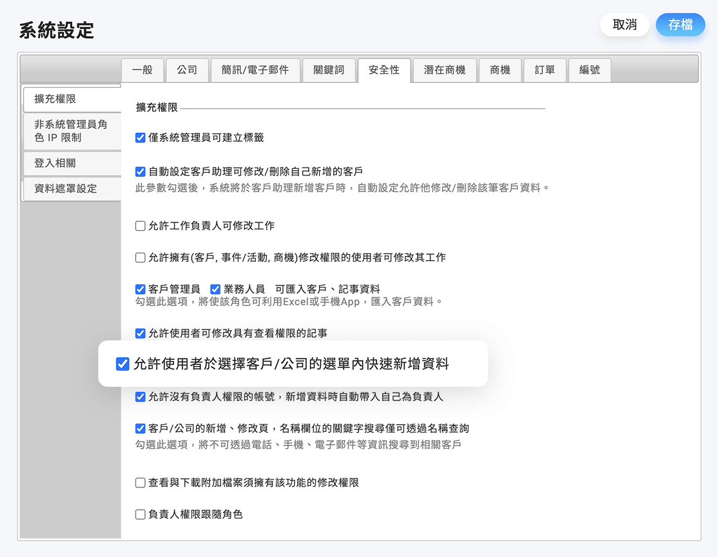Switch to the 訂單 tab
Image resolution: width=718 pixels, height=557 pixels.
pos(545,70)
